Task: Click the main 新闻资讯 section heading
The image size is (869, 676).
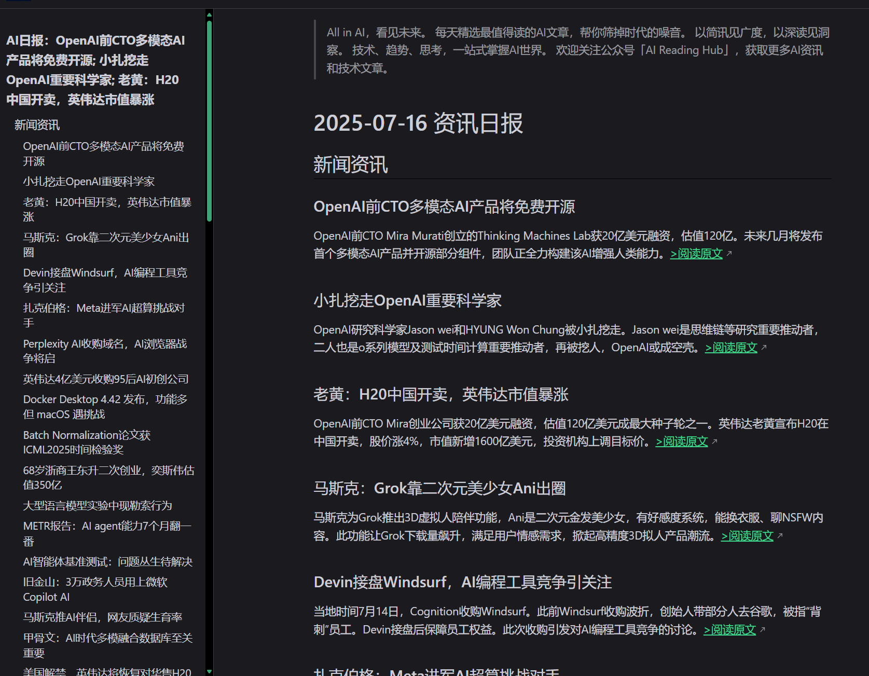Action: click(351, 165)
